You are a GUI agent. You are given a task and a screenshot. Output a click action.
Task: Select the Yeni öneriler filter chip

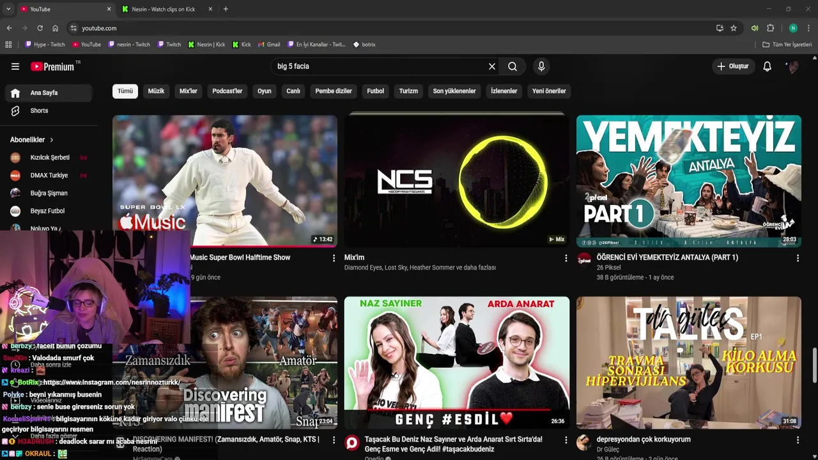point(549,91)
